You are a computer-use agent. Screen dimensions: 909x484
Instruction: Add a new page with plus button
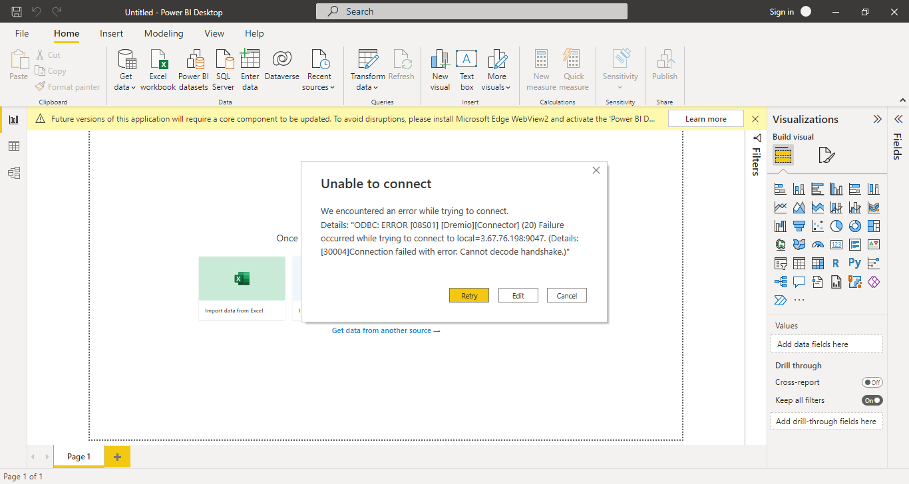(x=117, y=457)
